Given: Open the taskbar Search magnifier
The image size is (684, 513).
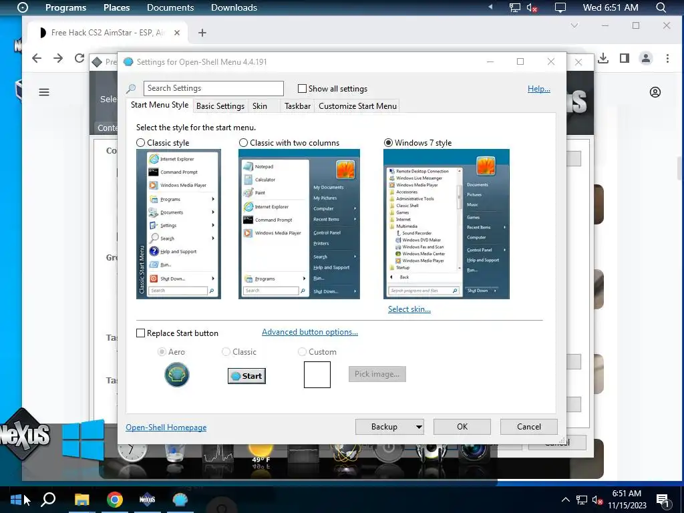Looking at the screenshot, I should pyautogui.click(x=48, y=500).
